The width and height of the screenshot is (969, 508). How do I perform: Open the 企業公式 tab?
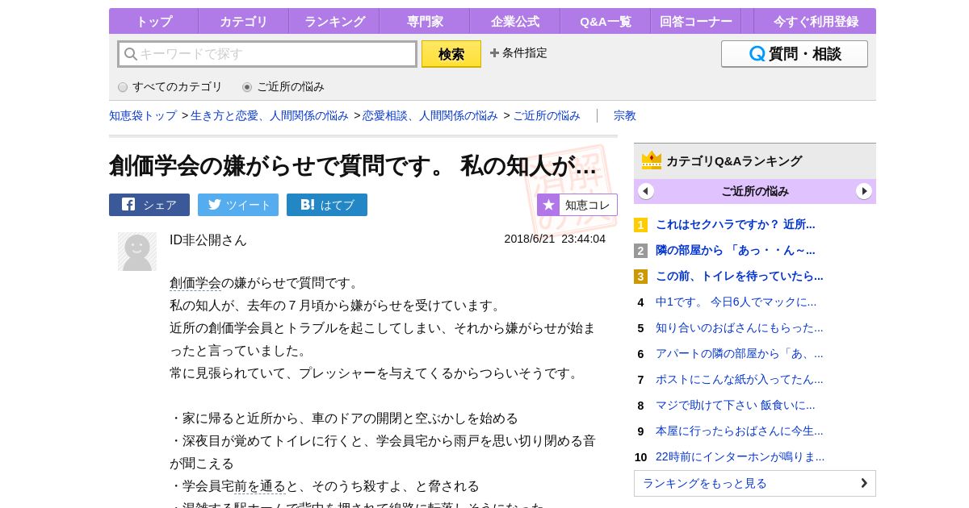tap(515, 21)
